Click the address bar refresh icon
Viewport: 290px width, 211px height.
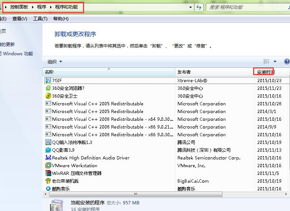coord(199,7)
